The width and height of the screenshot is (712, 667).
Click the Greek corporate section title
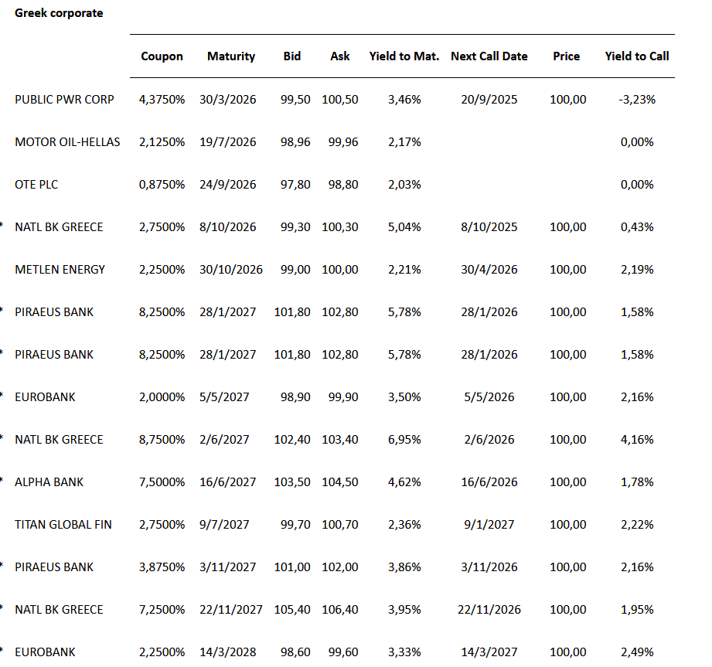59,13
